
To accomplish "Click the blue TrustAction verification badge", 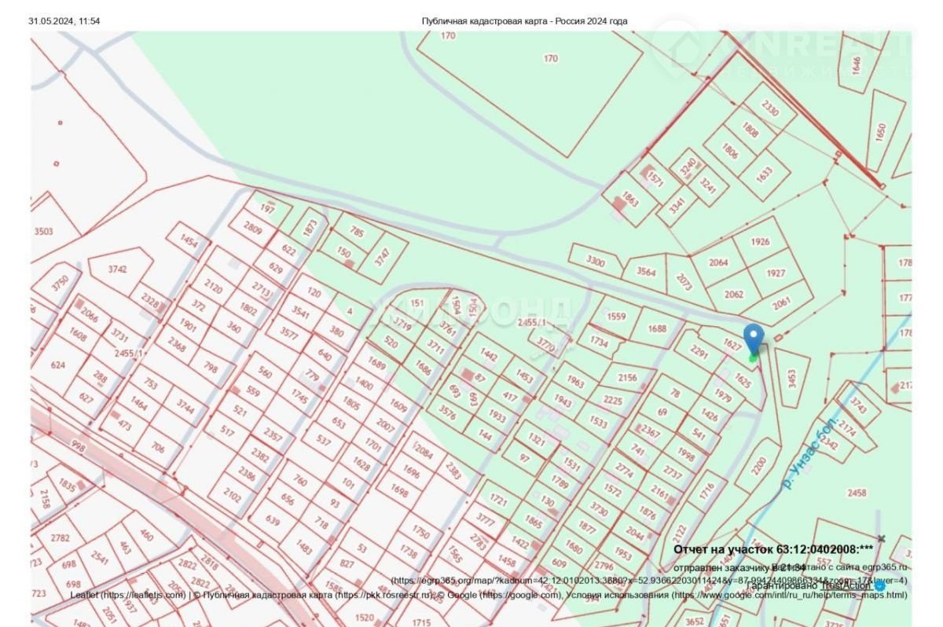I will tap(880, 585).
